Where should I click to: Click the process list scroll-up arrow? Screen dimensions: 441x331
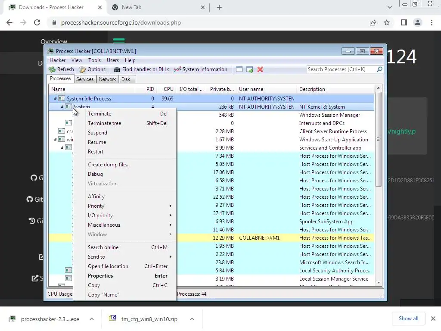[379, 88]
